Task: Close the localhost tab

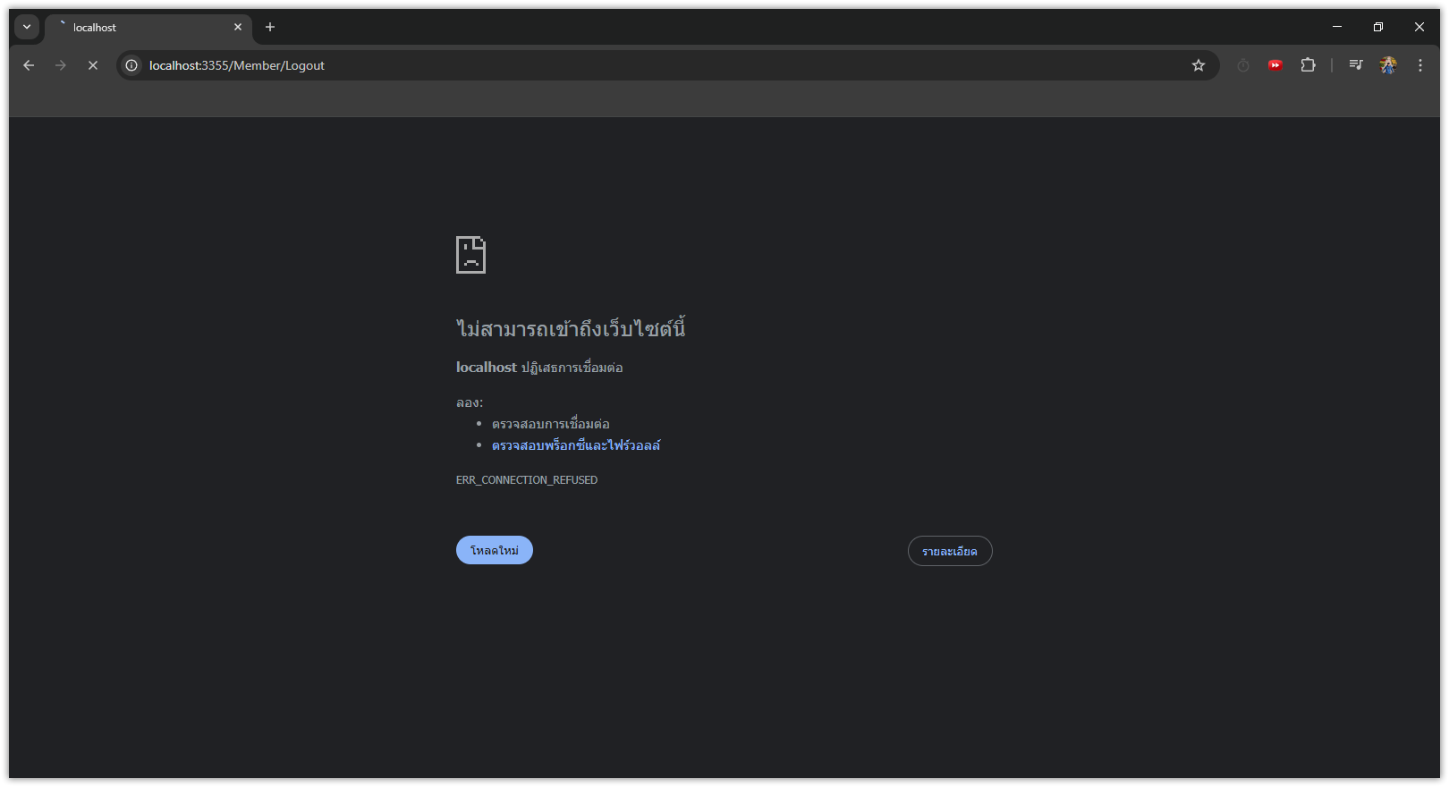Action: [238, 27]
